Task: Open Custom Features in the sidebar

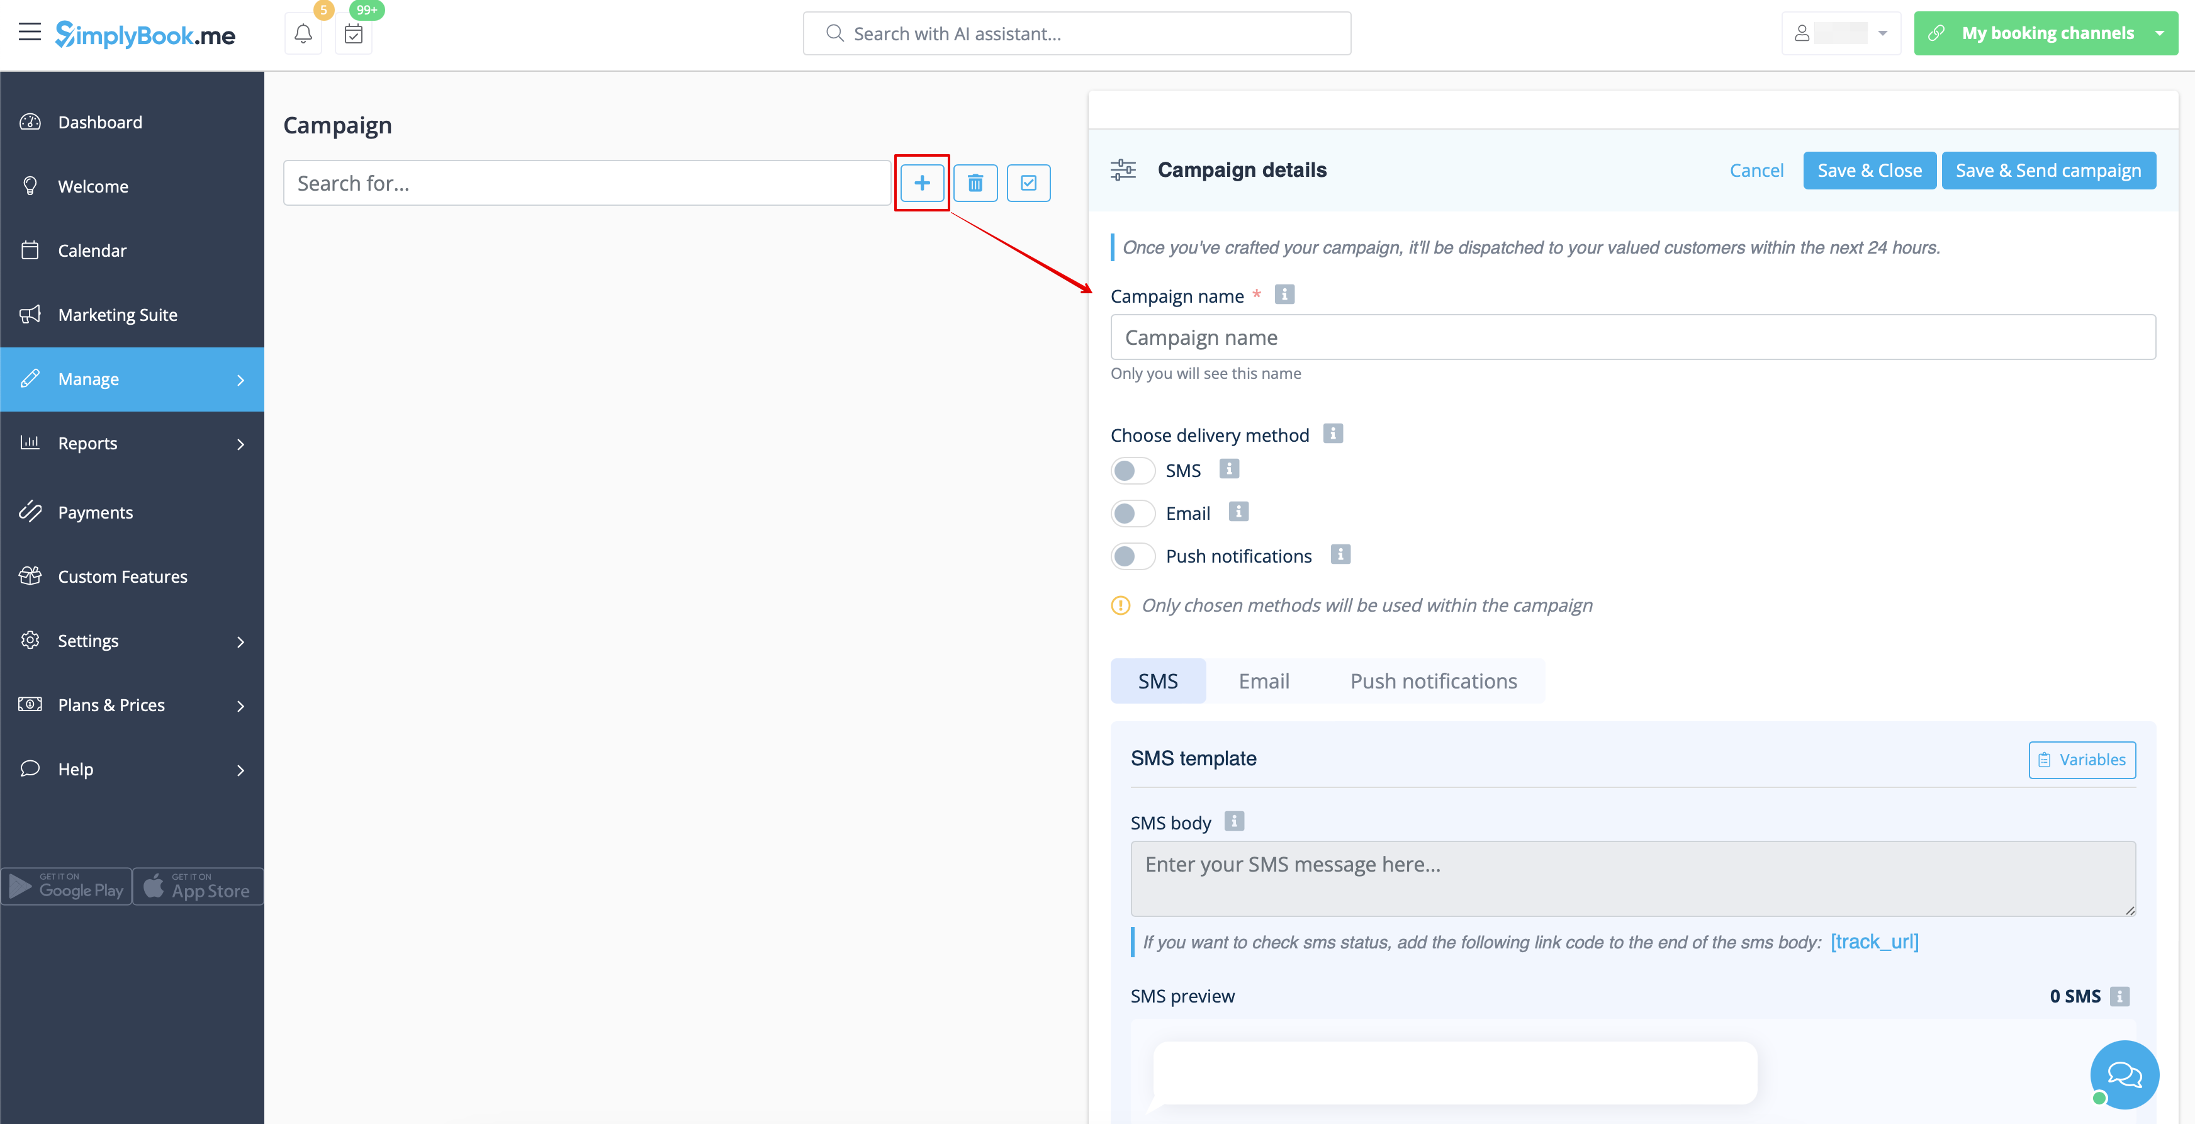Action: point(132,576)
